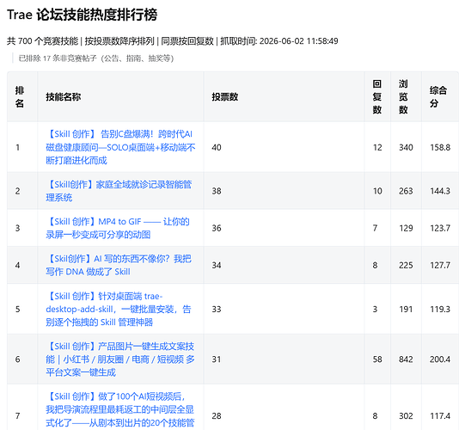This screenshot has width=459, height=430.
Task: Click reply count 58 in rank 6 row
Action: pyautogui.click(x=377, y=359)
